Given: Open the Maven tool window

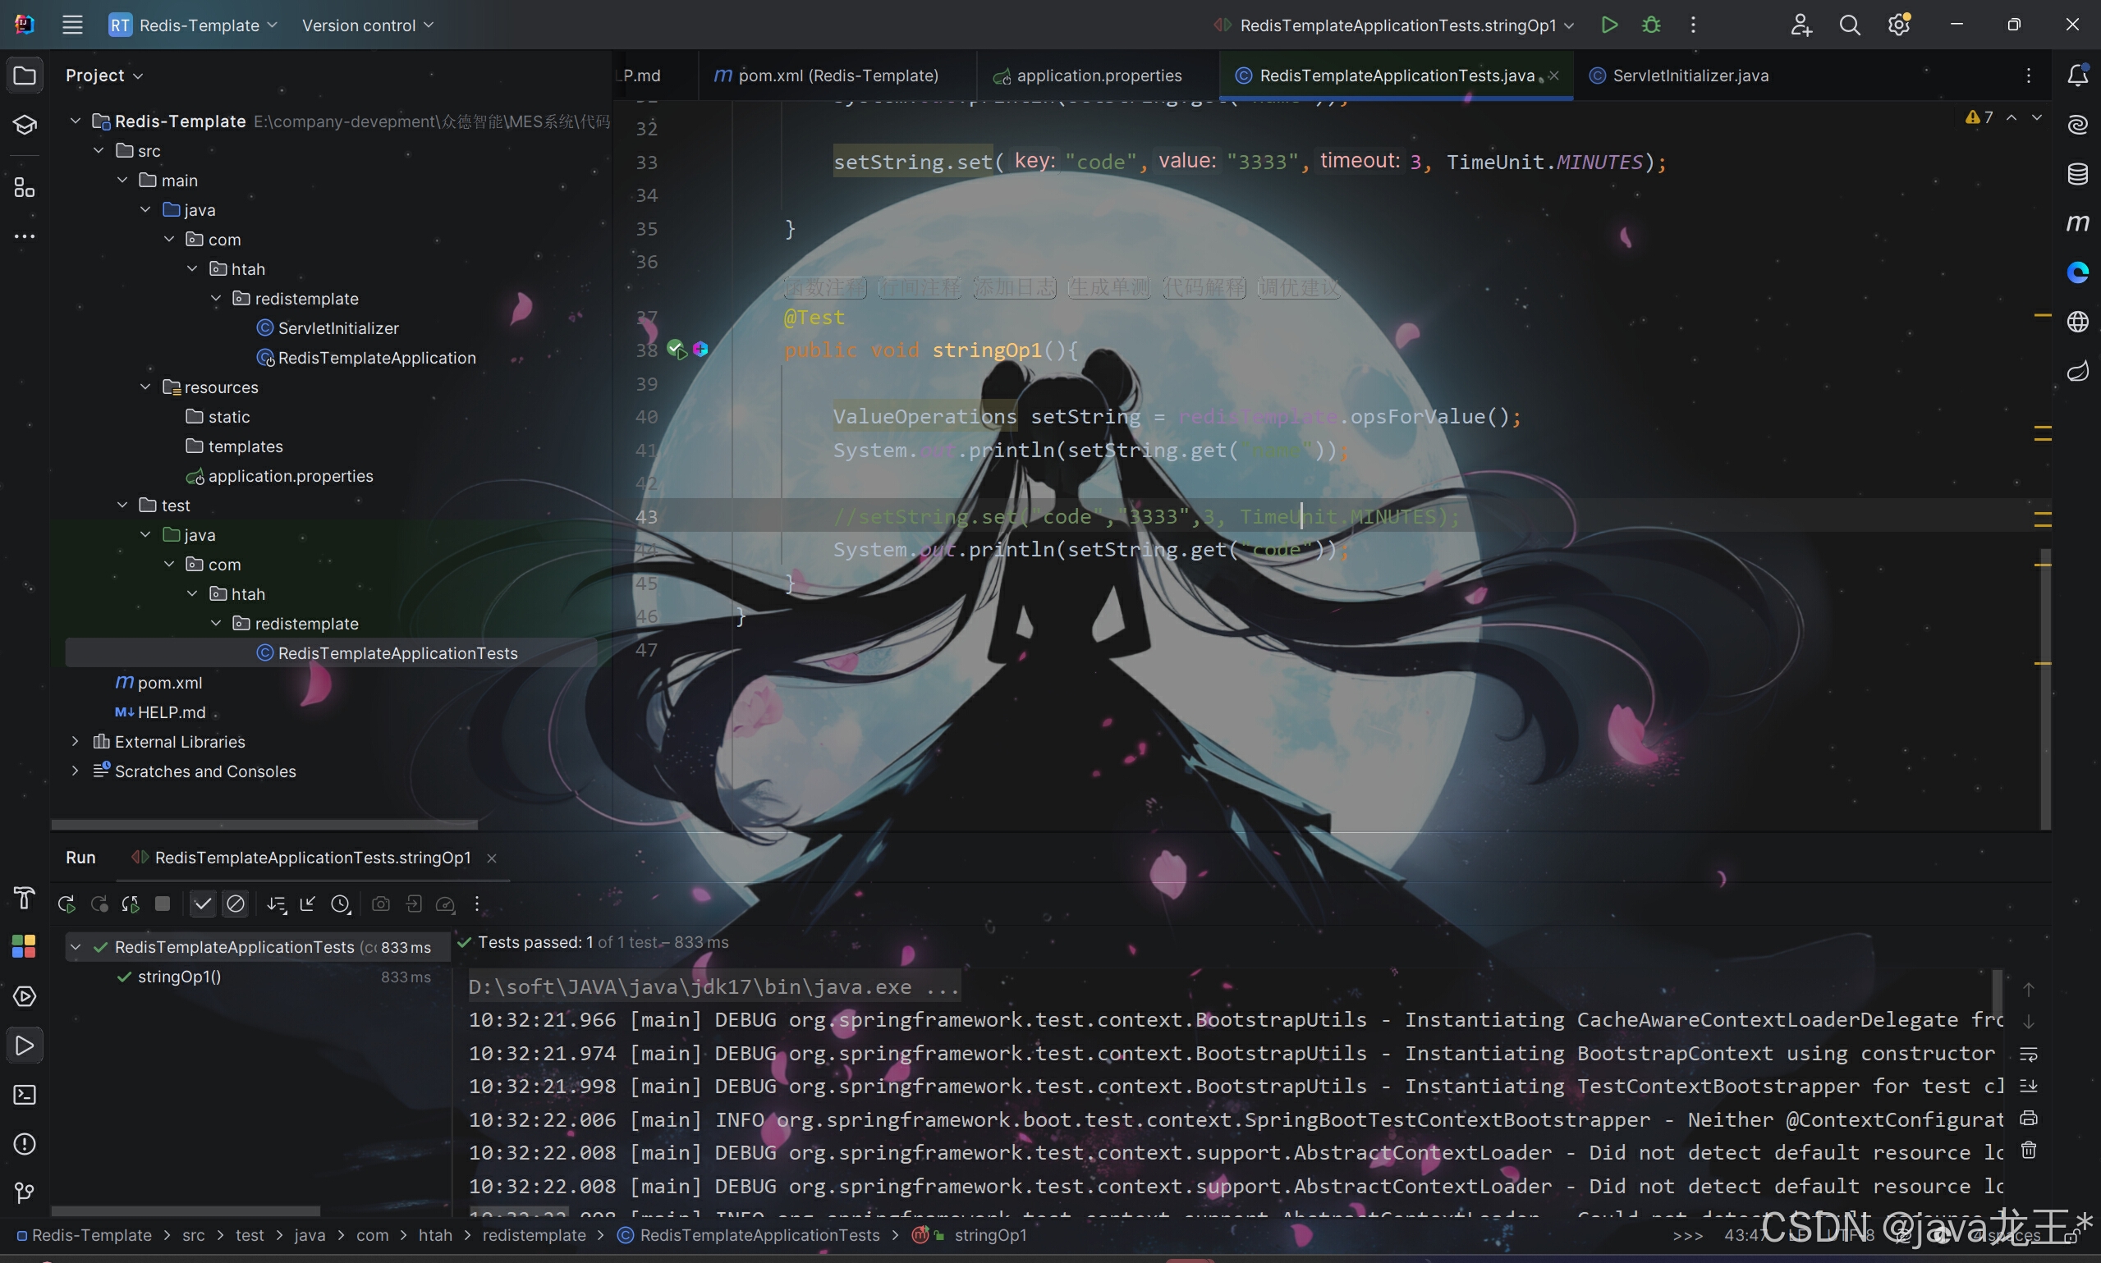Looking at the screenshot, I should pos(2077,223).
